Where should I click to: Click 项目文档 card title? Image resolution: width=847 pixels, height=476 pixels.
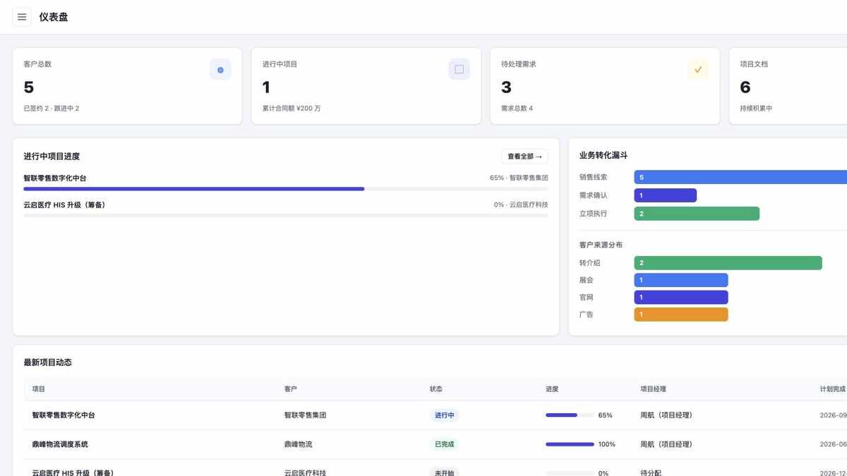[x=754, y=64]
